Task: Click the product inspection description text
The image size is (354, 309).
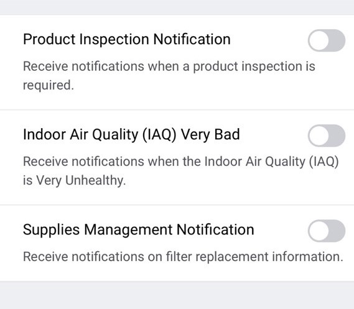Action: click(169, 76)
